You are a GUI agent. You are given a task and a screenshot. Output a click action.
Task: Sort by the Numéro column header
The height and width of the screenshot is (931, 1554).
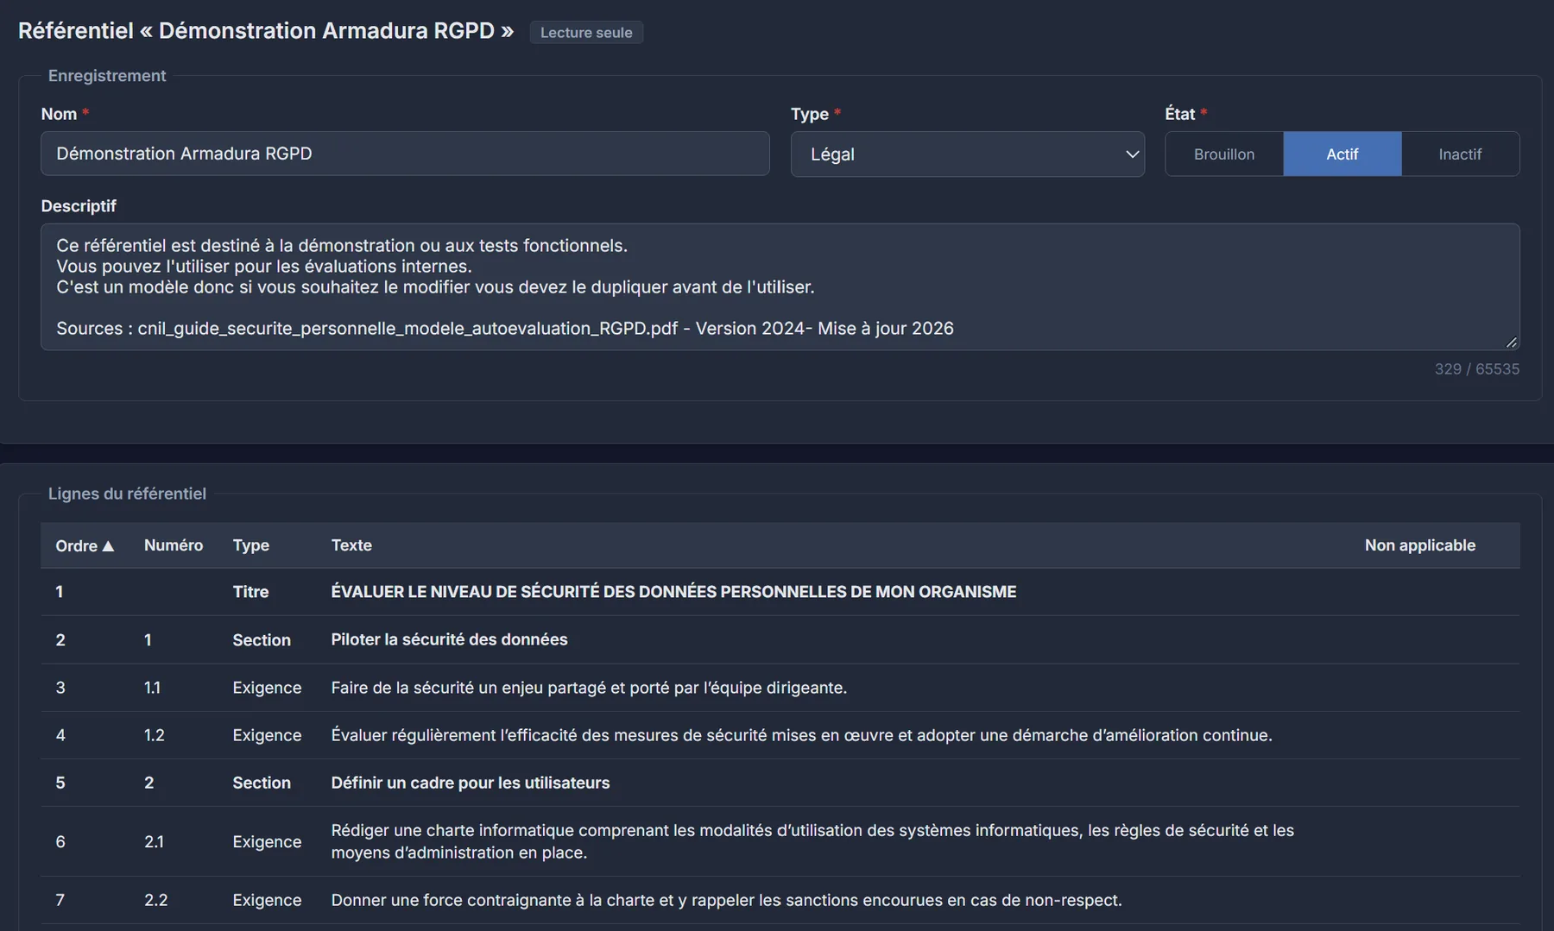174,545
